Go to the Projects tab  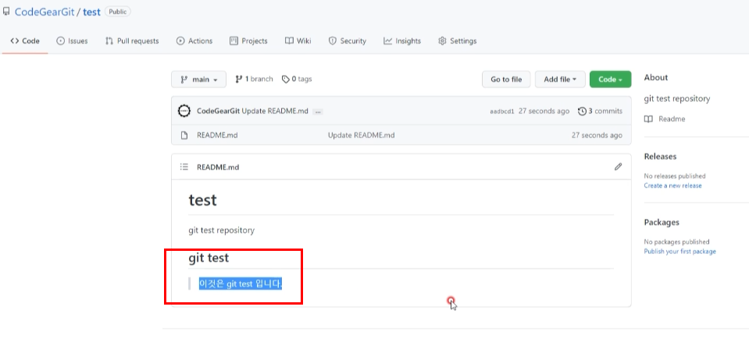tap(248, 41)
